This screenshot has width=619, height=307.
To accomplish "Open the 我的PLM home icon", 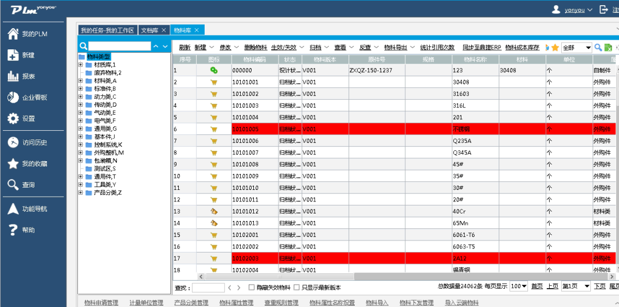I will [x=13, y=34].
